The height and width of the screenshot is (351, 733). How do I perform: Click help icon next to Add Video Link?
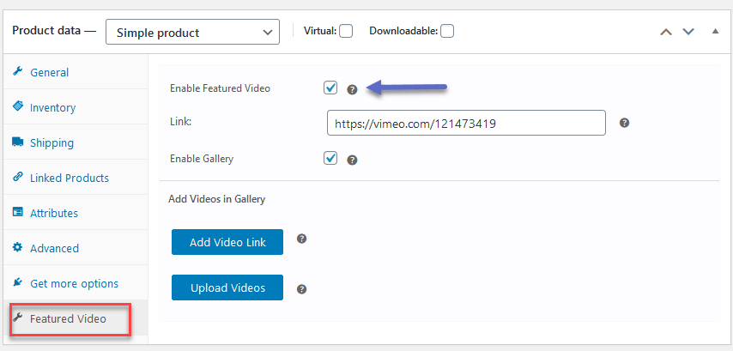click(302, 239)
